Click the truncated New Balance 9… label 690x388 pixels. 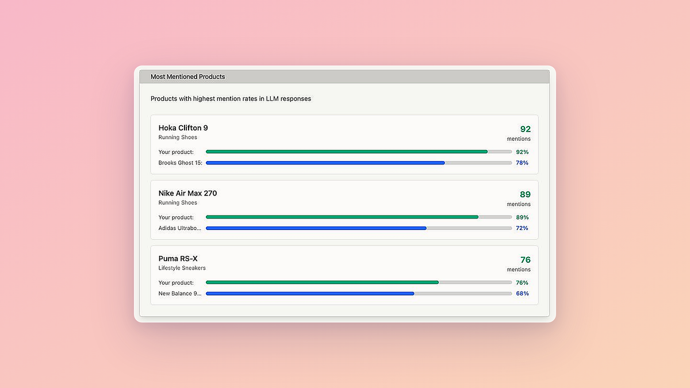[x=180, y=294]
